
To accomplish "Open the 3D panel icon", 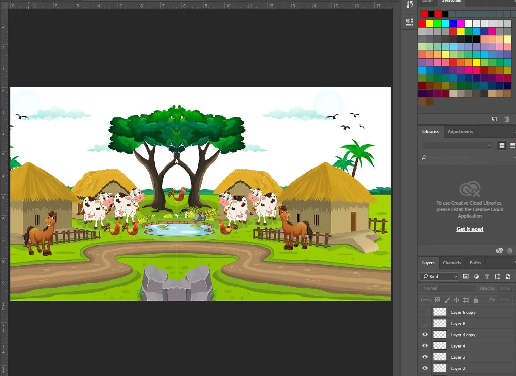I will coord(409,21).
